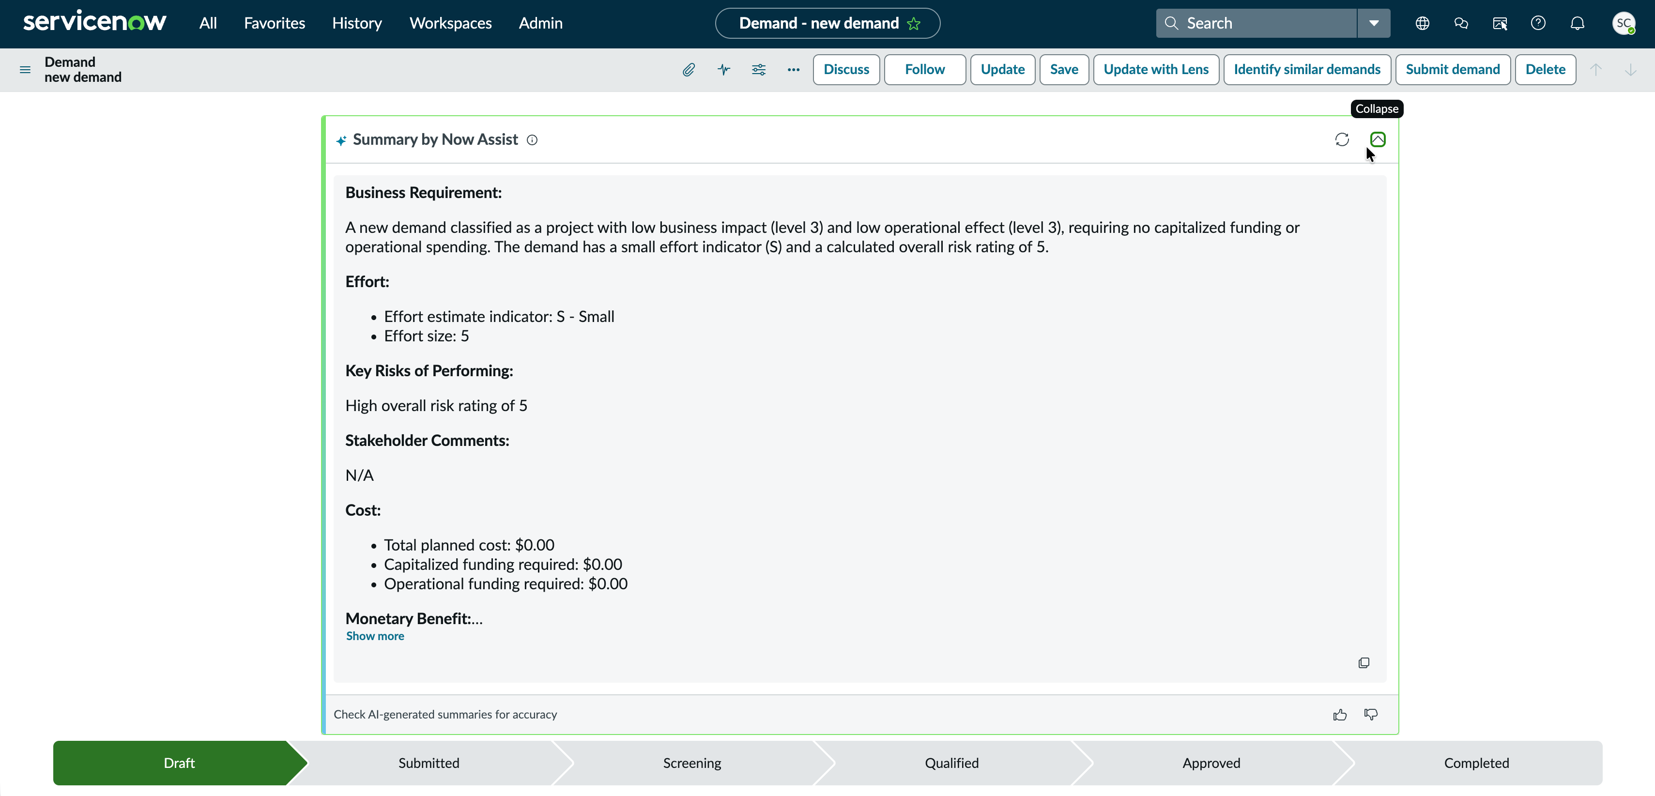Open the chat conversations icon
This screenshot has width=1655, height=796.
1461,23
